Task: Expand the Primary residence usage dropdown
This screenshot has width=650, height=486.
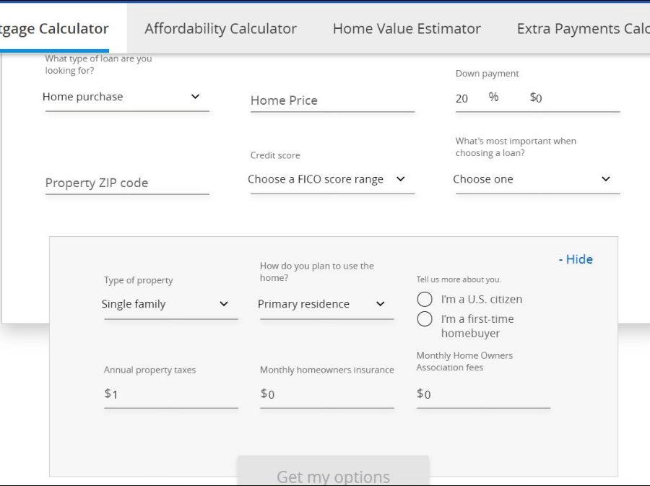Action: click(326, 304)
